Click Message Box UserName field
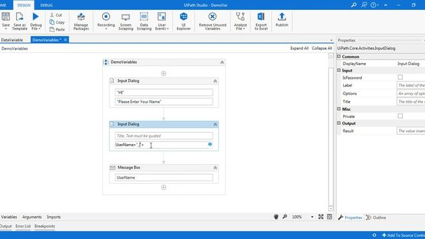The height and width of the screenshot is (239, 425). click(x=164, y=177)
